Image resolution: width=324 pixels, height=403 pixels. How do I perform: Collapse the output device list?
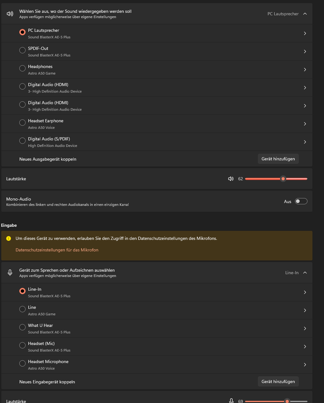[305, 14]
